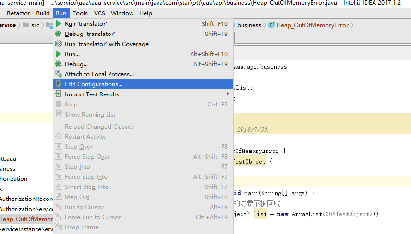The image size is (411, 234).
Task: Click the 'new' keyword in the editor
Action: point(282,214)
